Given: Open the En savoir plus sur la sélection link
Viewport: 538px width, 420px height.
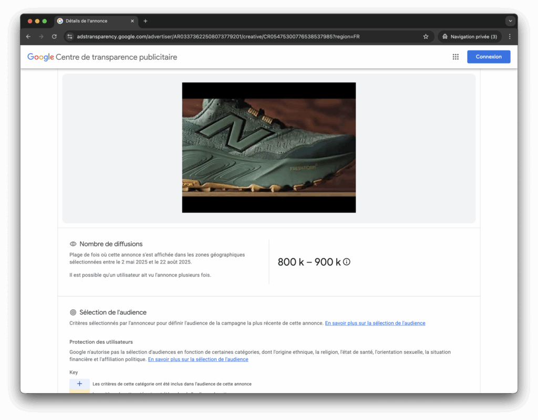Looking at the screenshot, I should 375,323.
